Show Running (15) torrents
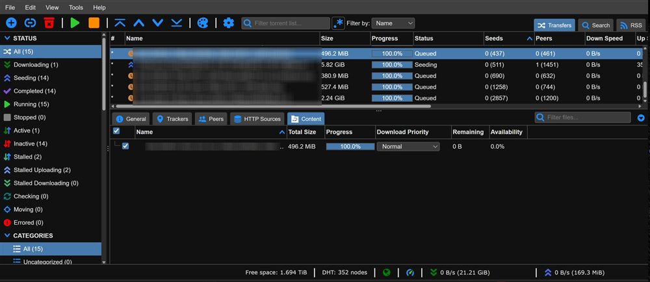This screenshot has height=282, width=650. tap(31, 105)
